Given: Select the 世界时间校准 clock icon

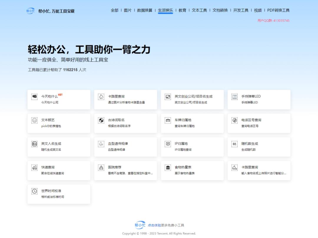Looking at the screenshot, I should click(x=34, y=191).
